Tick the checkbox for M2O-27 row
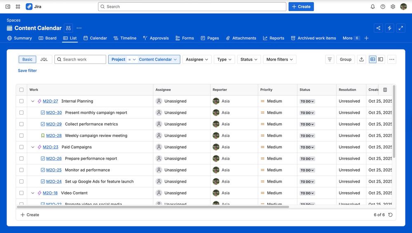 tap(21, 101)
